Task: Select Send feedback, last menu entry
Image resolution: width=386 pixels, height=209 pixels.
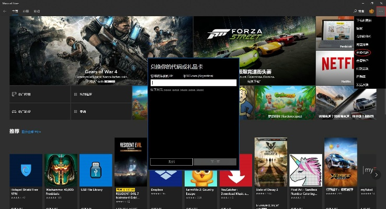Action: (x=362, y=85)
